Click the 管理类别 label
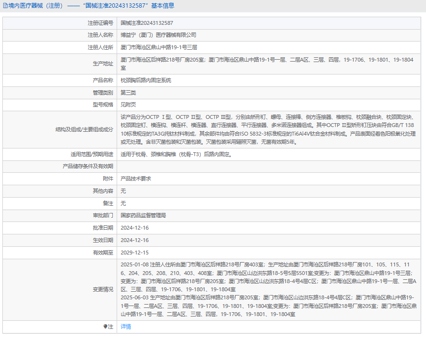426x338 pixels. point(103,93)
